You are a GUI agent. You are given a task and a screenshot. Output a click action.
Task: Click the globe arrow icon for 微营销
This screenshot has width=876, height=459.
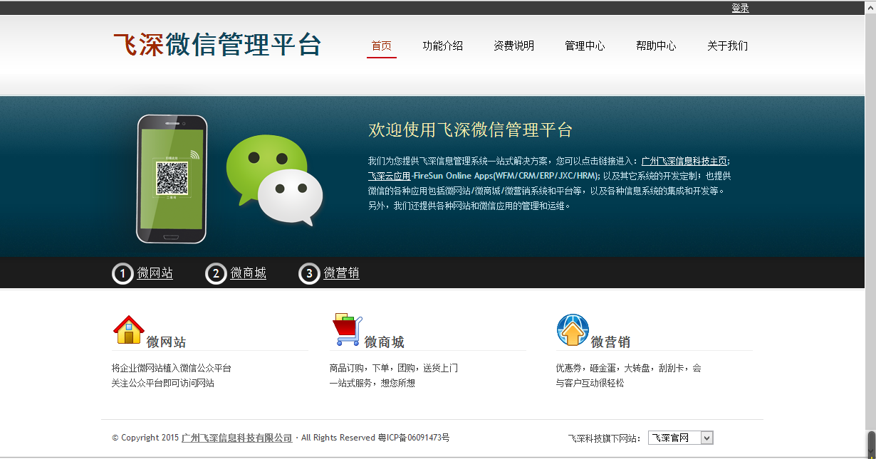(573, 330)
